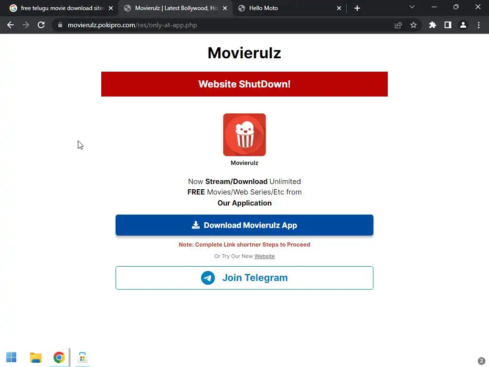Open a new browser tab
The width and height of the screenshot is (489, 367).
[357, 8]
